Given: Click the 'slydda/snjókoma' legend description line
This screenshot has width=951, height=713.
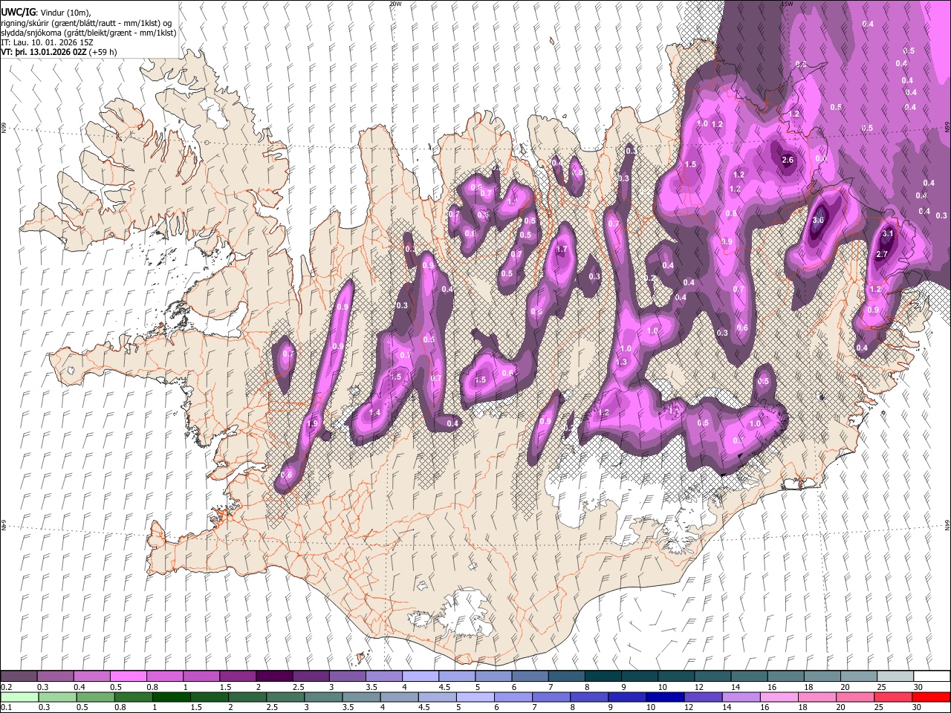Looking at the screenshot, I should point(88,33).
